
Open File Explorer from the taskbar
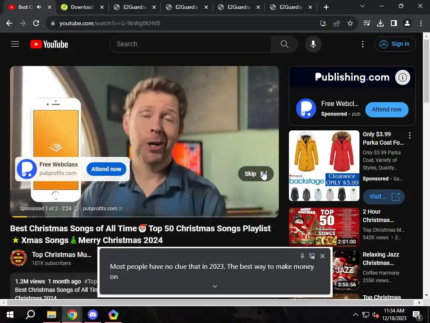(x=51, y=315)
